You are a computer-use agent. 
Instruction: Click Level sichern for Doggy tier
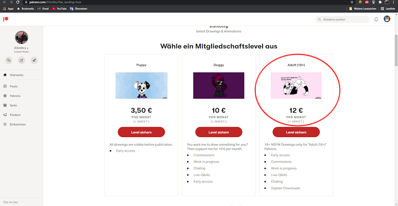[219, 132]
